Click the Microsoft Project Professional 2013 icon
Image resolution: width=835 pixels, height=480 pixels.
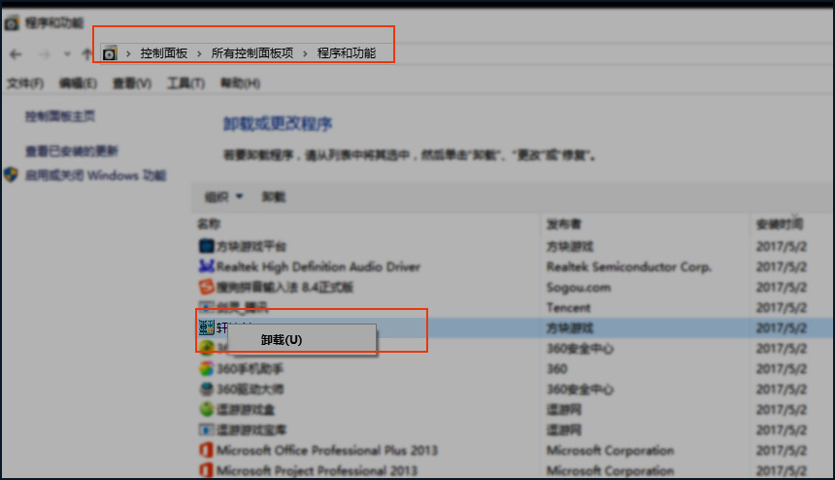(x=206, y=470)
